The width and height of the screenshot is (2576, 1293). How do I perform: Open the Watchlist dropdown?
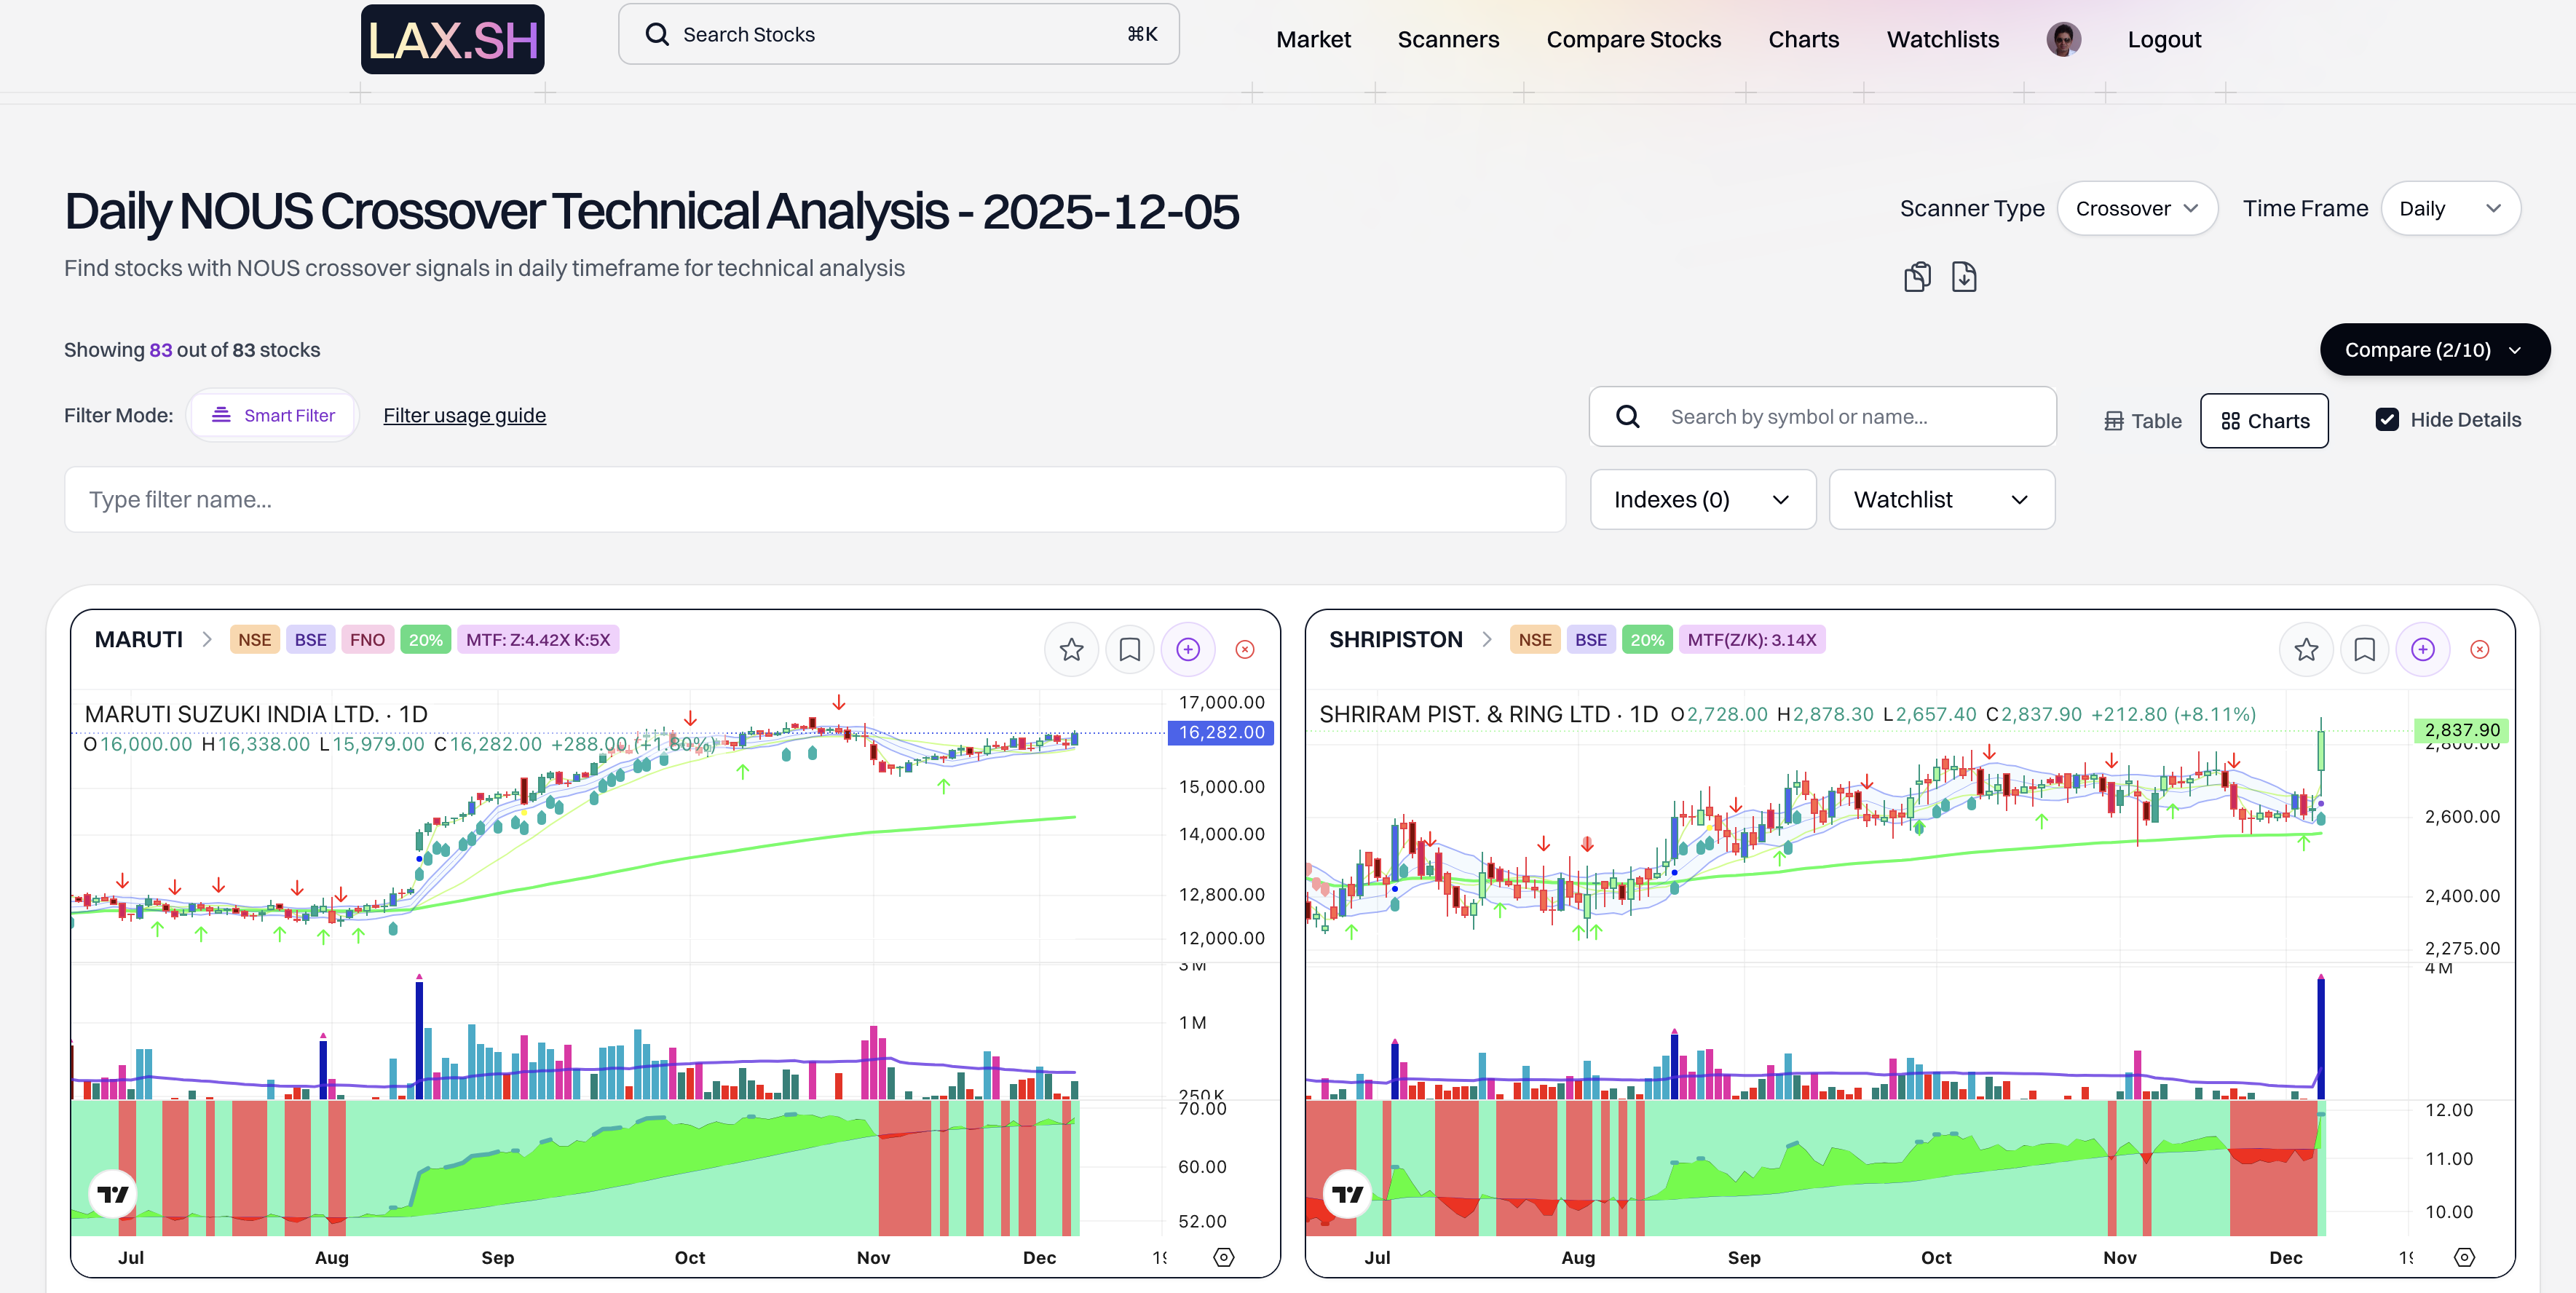pos(1941,499)
